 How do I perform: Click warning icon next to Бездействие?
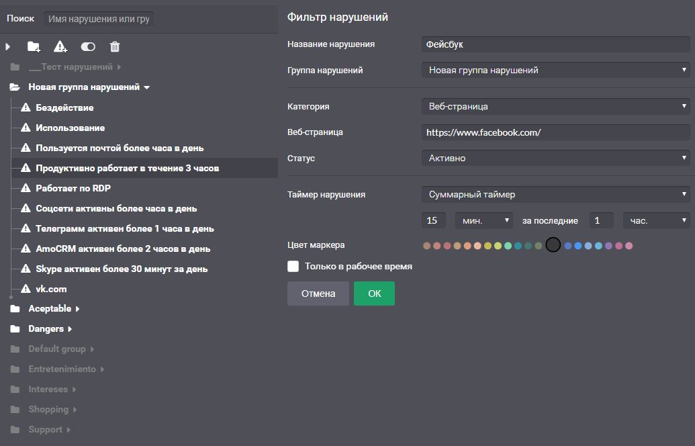coord(26,107)
